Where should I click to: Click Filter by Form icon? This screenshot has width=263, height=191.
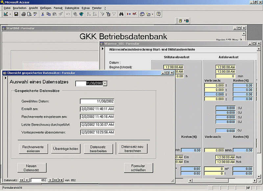coord(108,14)
